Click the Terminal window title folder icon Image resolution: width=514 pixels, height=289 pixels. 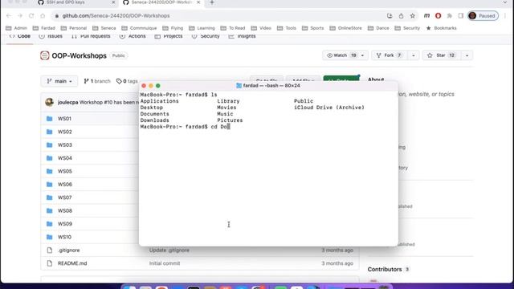click(239, 86)
